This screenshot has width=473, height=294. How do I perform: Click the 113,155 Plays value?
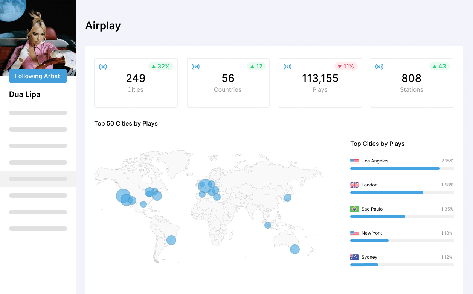(320, 78)
